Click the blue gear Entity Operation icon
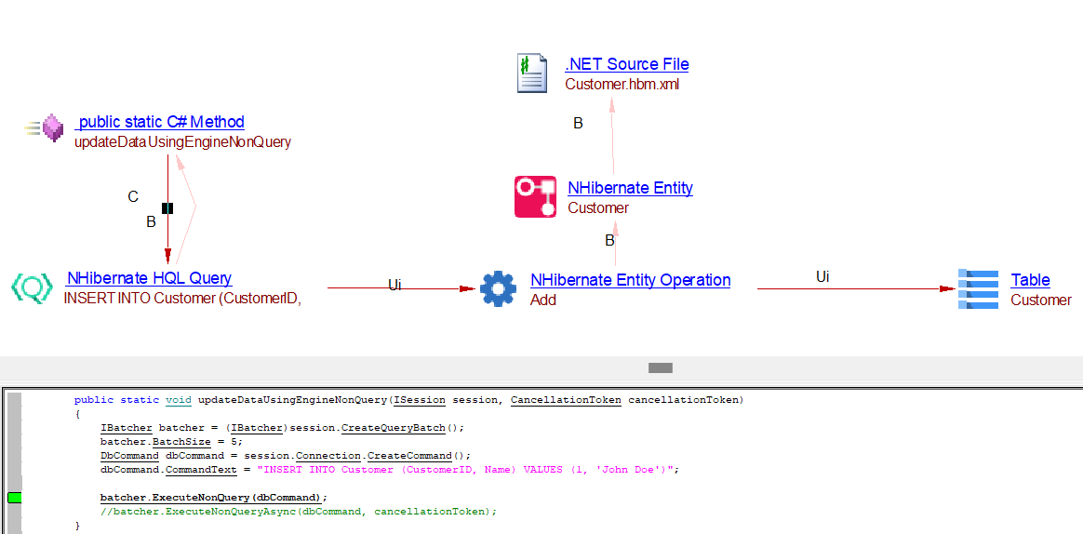The width and height of the screenshot is (1083, 534). click(x=498, y=288)
